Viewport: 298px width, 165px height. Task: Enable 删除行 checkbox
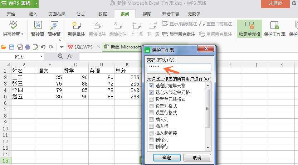151,146
